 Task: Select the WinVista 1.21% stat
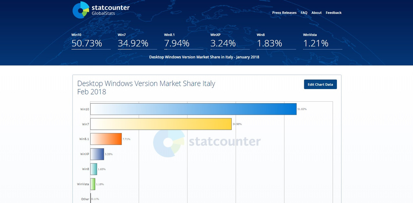[x=323, y=41]
